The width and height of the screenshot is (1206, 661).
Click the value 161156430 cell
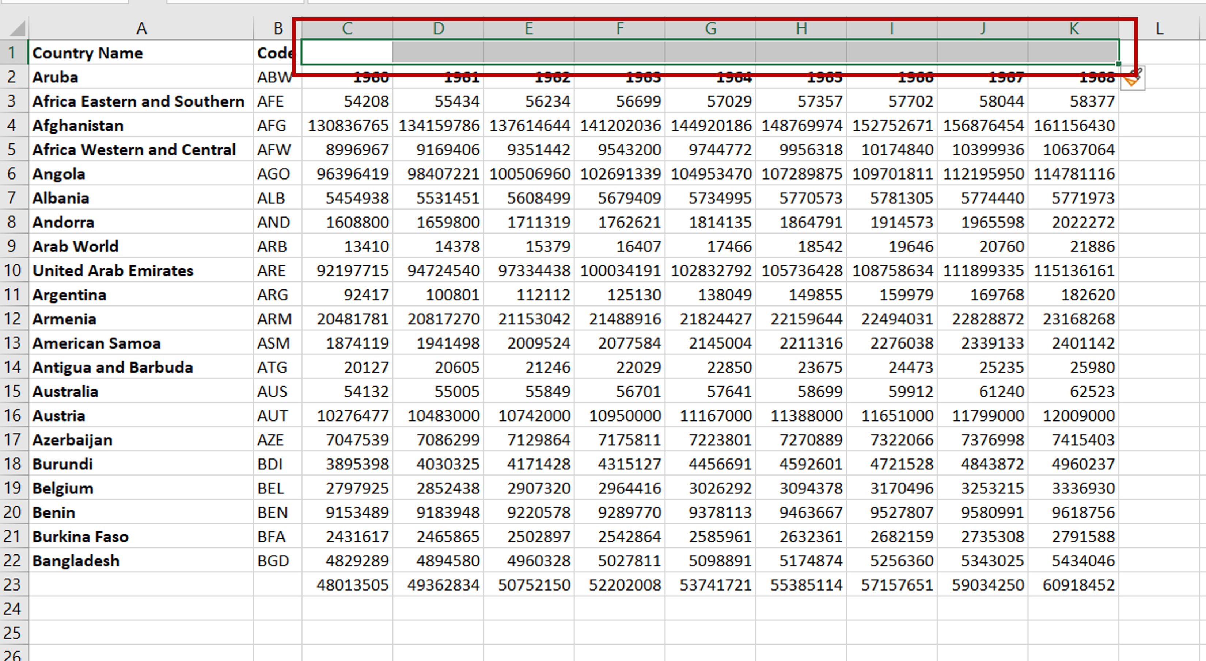point(1073,125)
